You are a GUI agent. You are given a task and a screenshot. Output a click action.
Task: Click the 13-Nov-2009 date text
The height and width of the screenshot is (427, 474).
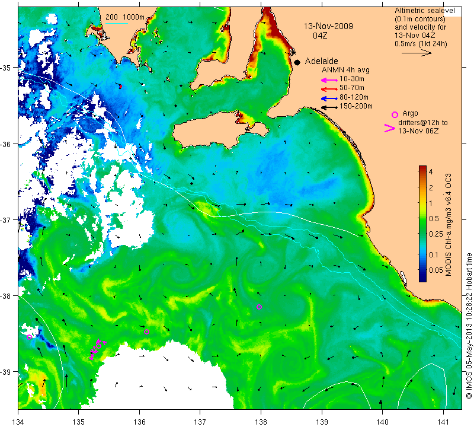pos(328,26)
